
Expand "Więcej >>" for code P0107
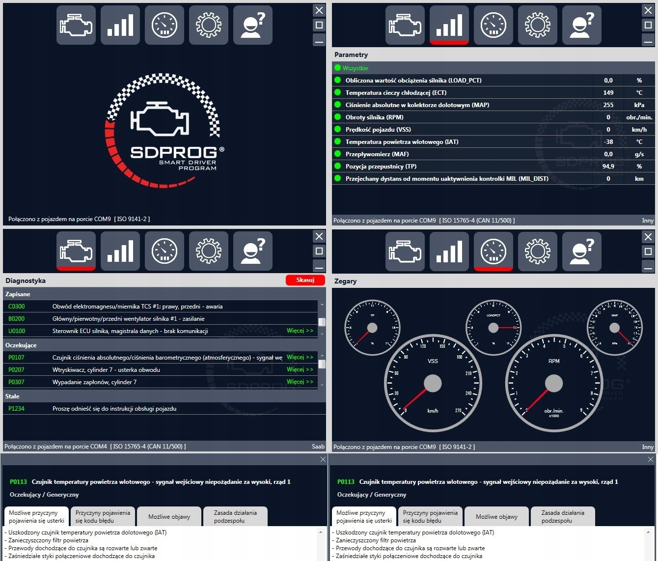300,357
